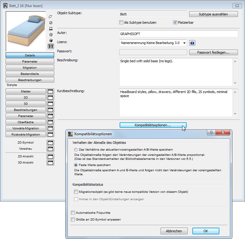Open the top Beschreibungen section button
The width and height of the screenshot is (245, 239).
(x=30, y=80)
